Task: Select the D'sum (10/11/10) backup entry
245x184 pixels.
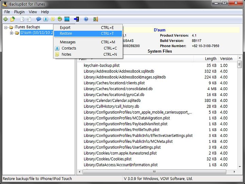Action: coord(37,32)
